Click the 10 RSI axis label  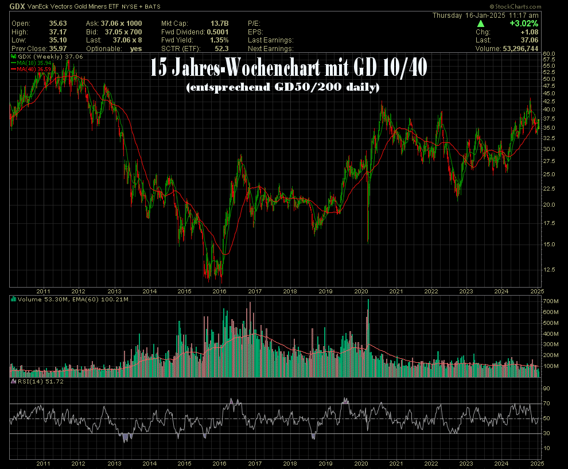tap(546, 448)
